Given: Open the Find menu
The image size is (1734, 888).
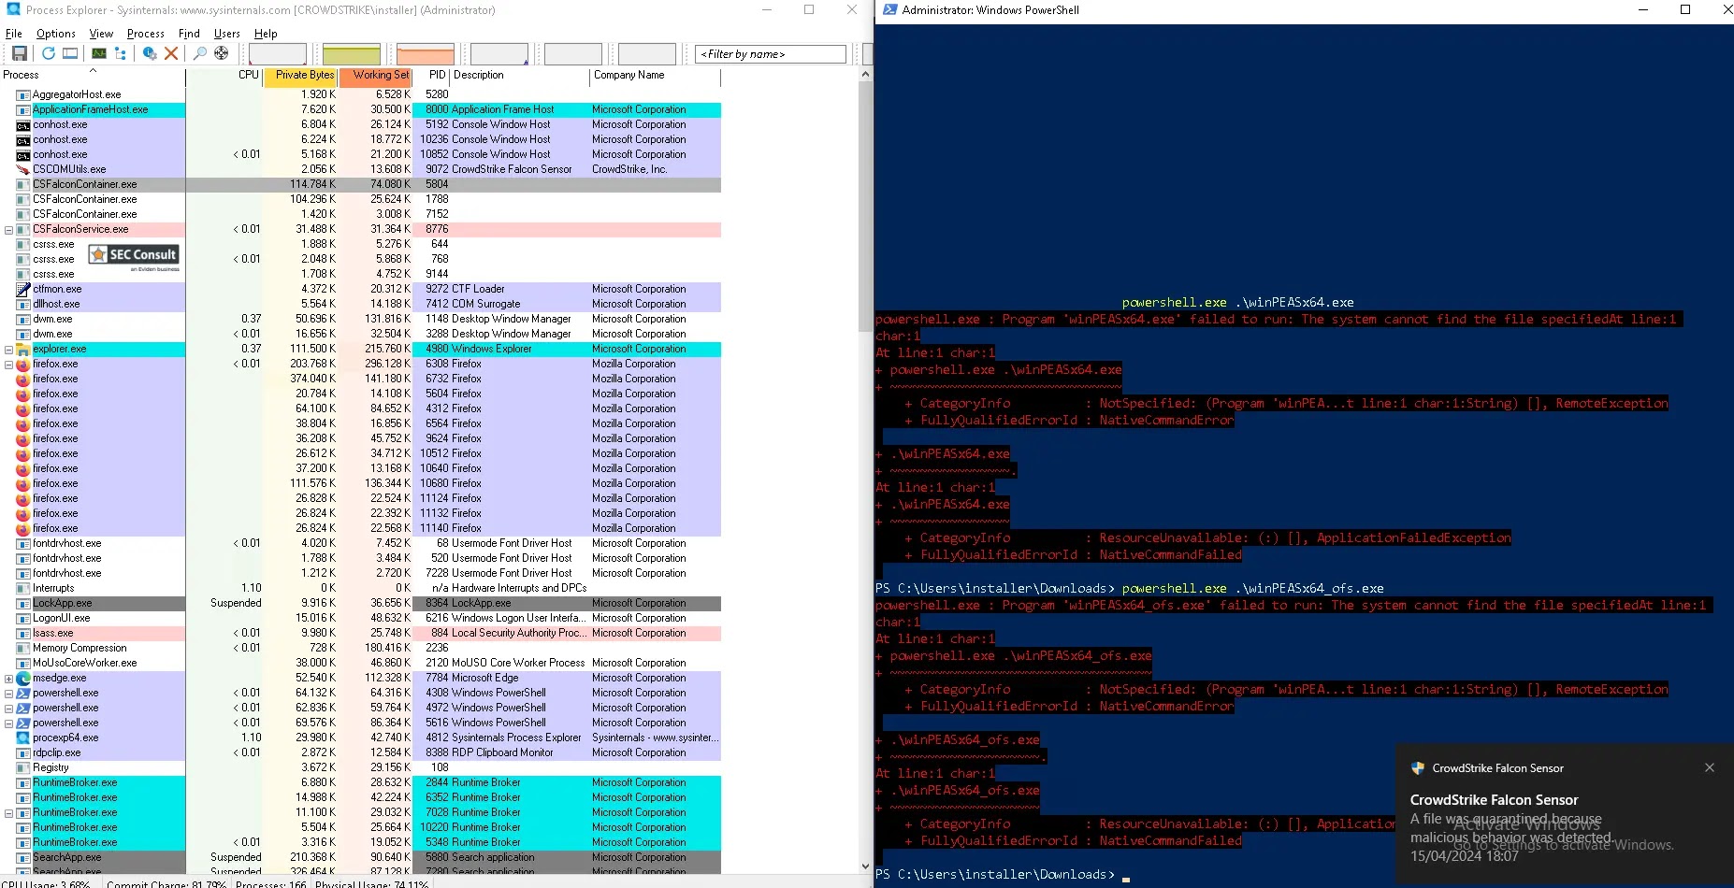Looking at the screenshot, I should coord(189,34).
